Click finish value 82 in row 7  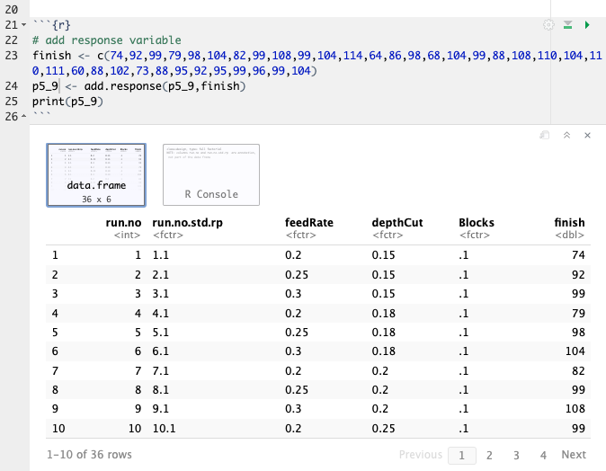[578, 371]
